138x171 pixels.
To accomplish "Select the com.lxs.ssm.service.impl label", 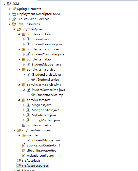I will pos(45,85).
